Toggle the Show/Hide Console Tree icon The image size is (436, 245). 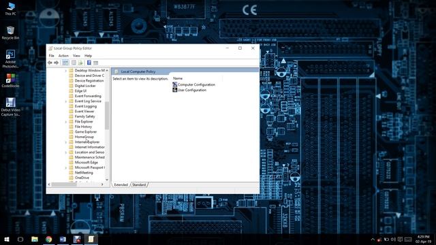point(65,63)
